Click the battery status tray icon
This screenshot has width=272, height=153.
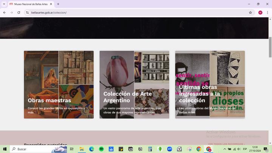pos(230,149)
